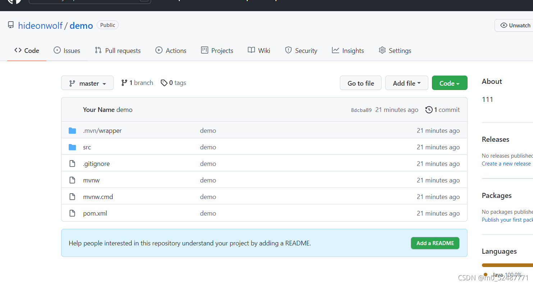Go to the Actions tab
The image size is (533, 285).
pyautogui.click(x=171, y=51)
